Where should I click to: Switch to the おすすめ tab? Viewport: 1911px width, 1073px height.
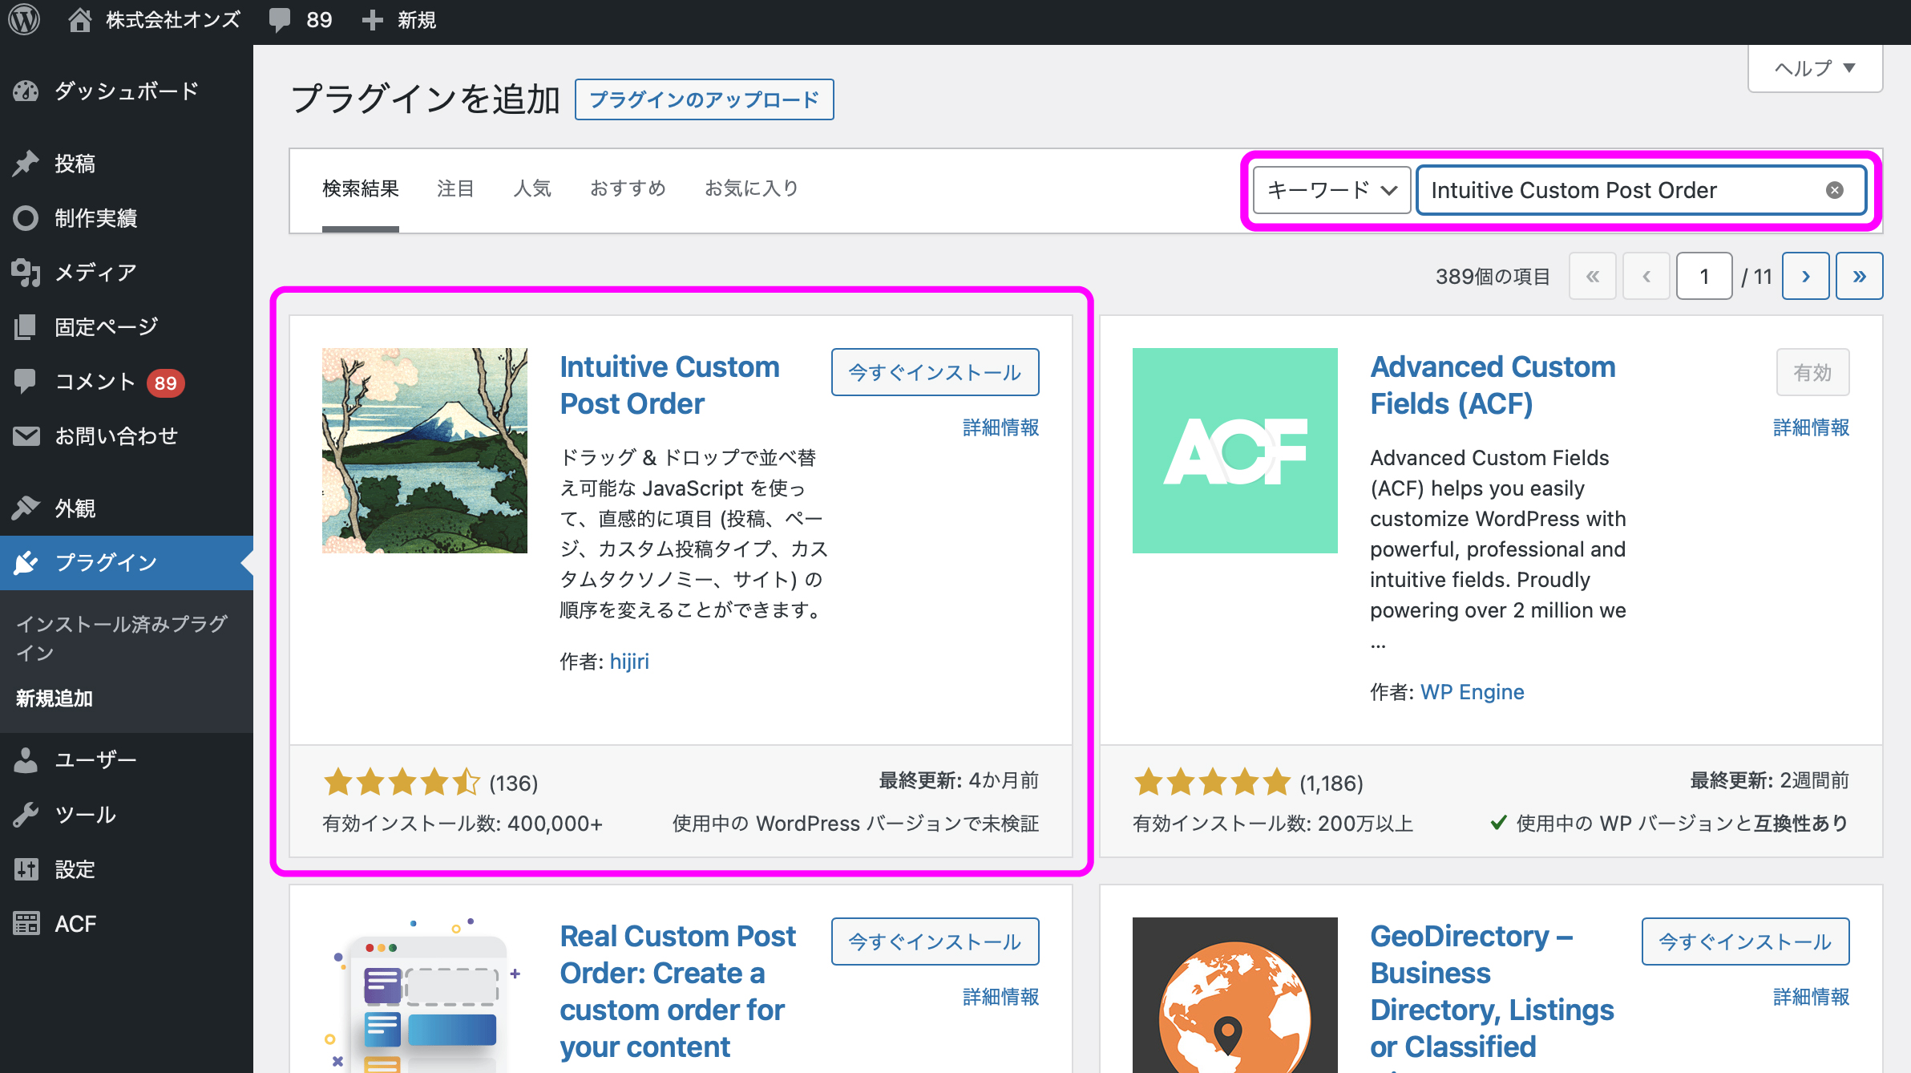point(628,188)
